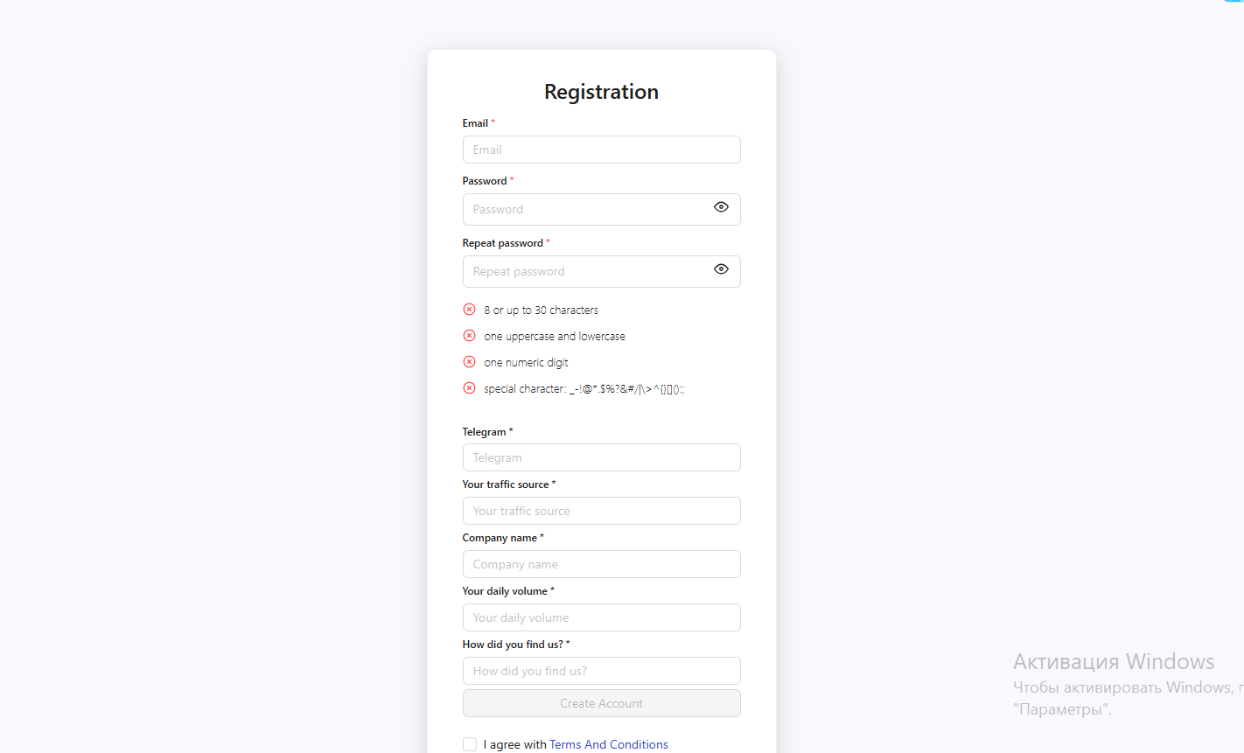
Task: Focus the 'How did you find us?' field
Action: (601, 671)
